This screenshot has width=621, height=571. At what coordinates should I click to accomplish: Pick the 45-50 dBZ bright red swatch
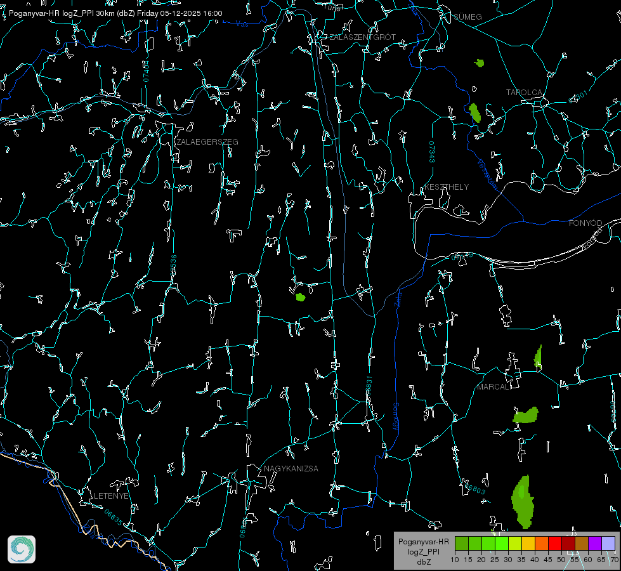tap(555, 543)
